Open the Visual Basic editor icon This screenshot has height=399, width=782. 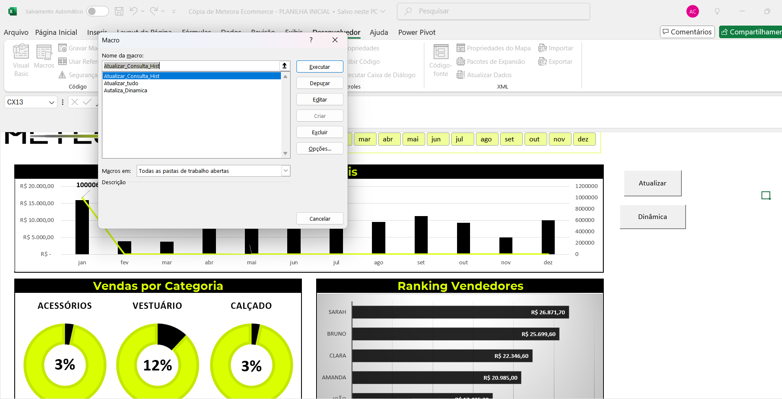point(21,52)
